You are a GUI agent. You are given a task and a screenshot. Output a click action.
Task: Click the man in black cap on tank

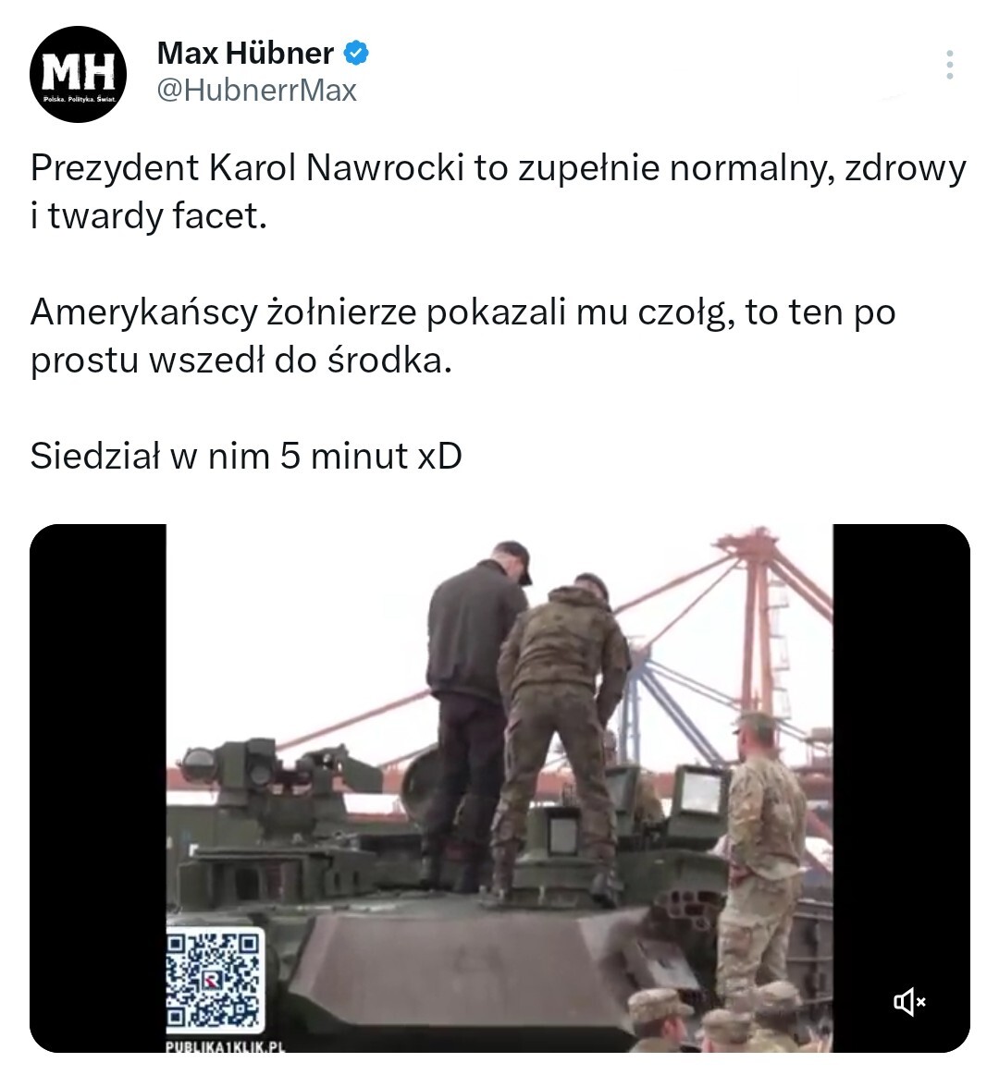tap(474, 713)
